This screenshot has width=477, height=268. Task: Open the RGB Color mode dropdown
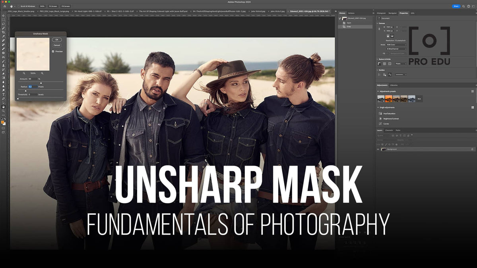397,45
